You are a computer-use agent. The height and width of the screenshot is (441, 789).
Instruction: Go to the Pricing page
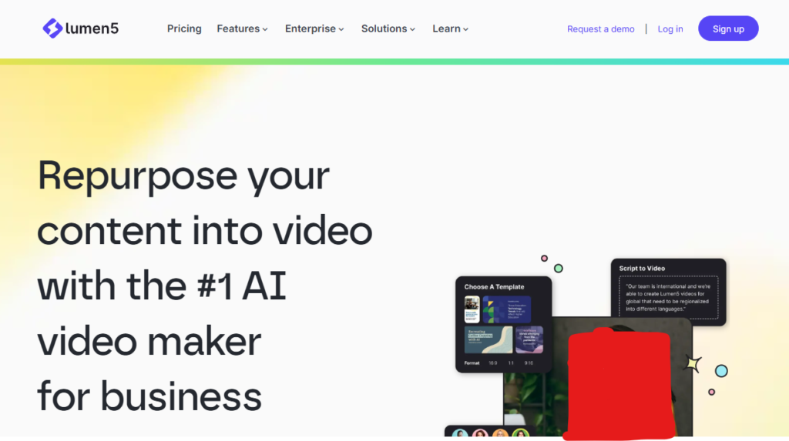(184, 28)
